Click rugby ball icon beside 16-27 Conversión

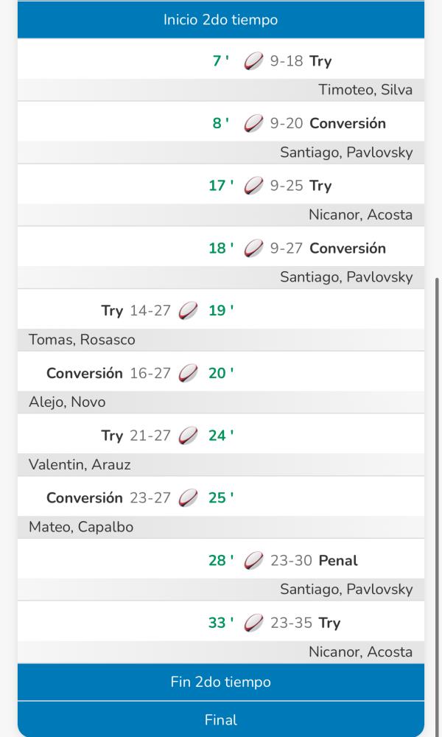[x=188, y=374]
